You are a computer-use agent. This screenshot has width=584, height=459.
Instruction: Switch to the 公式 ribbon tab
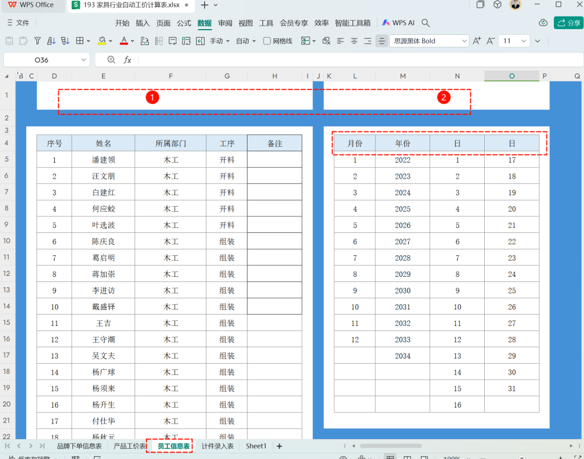coord(184,23)
